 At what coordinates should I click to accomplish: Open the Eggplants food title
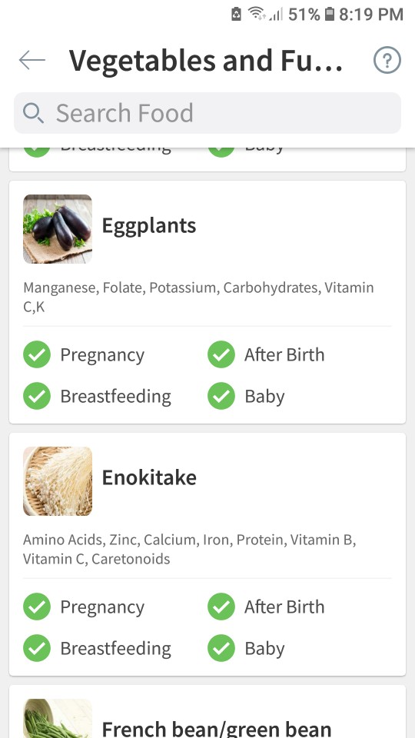coord(149,226)
